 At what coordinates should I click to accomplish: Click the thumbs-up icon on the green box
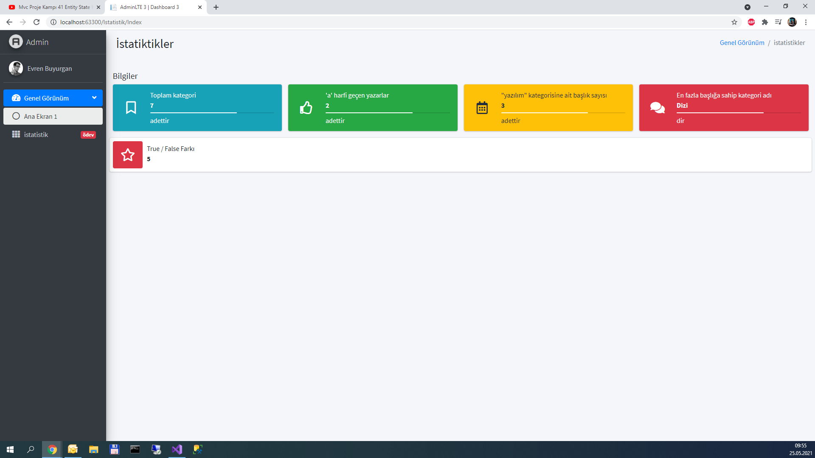[x=306, y=107]
